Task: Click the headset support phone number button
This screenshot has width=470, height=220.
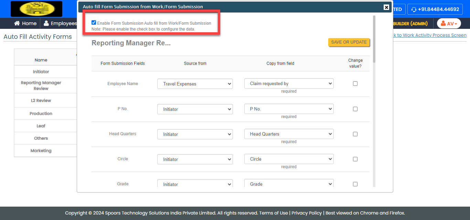Action: click(435, 9)
